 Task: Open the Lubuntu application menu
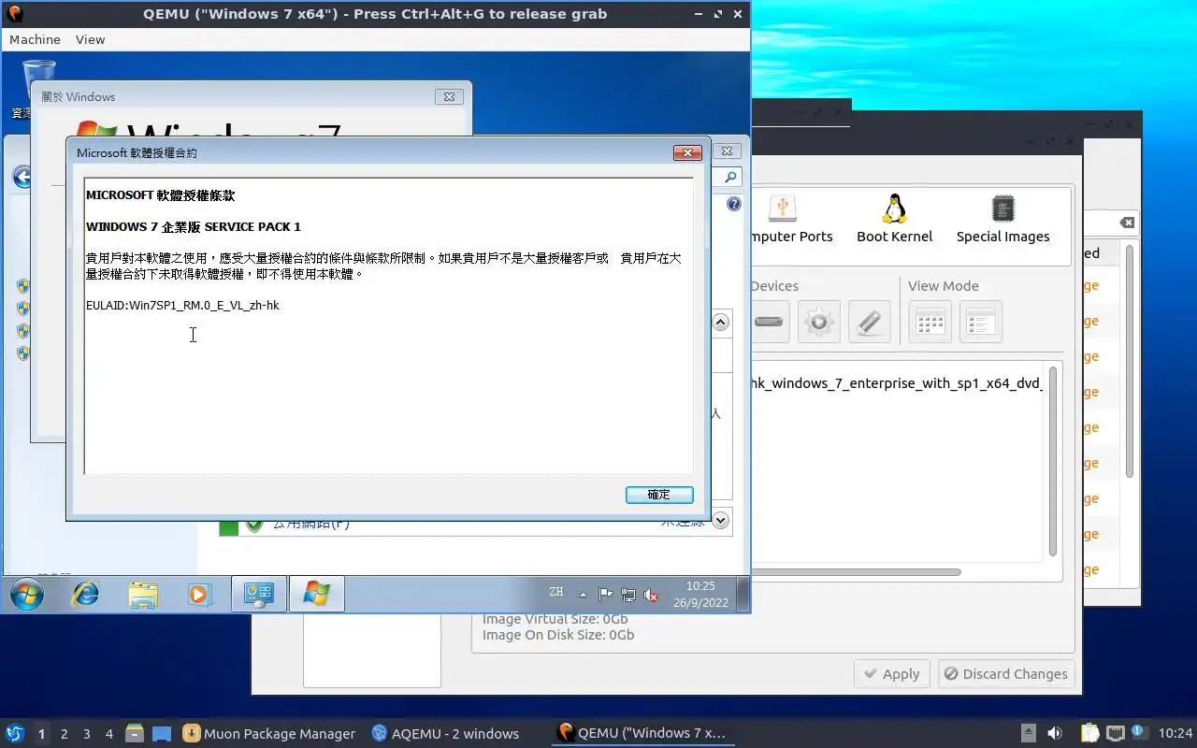[14, 733]
